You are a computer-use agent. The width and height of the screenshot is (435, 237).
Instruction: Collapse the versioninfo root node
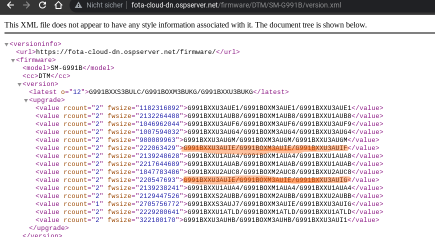[6, 44]
